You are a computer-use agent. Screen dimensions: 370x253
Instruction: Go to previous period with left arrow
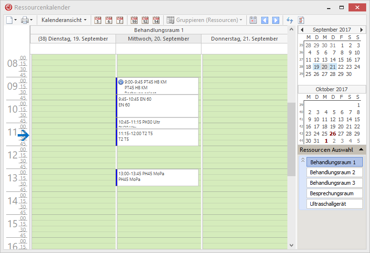(x=264, y=20)
